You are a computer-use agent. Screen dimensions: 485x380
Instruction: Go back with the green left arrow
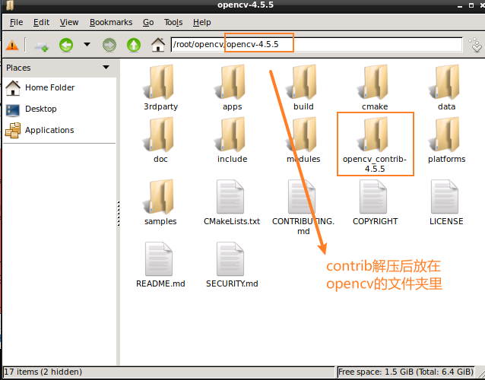pyautogui.click(x=66, y=45)
